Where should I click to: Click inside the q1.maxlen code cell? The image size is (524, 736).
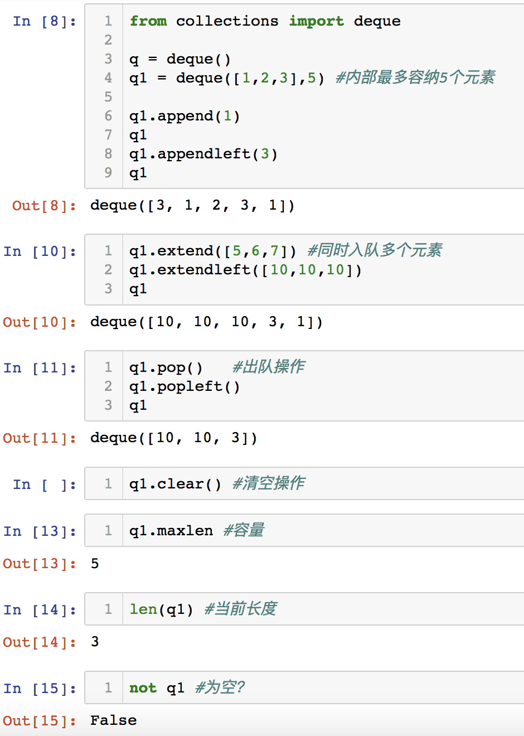click(x=323, y=530)
